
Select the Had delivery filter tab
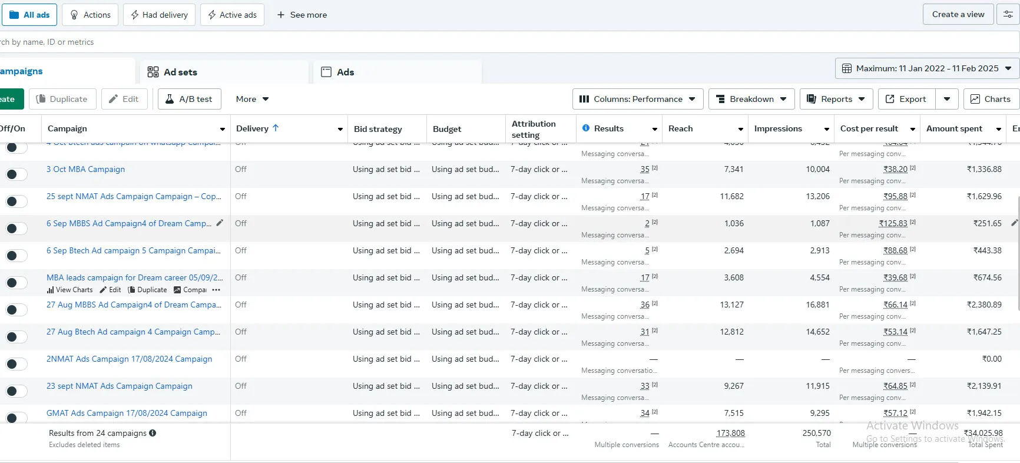coord(159,15)
